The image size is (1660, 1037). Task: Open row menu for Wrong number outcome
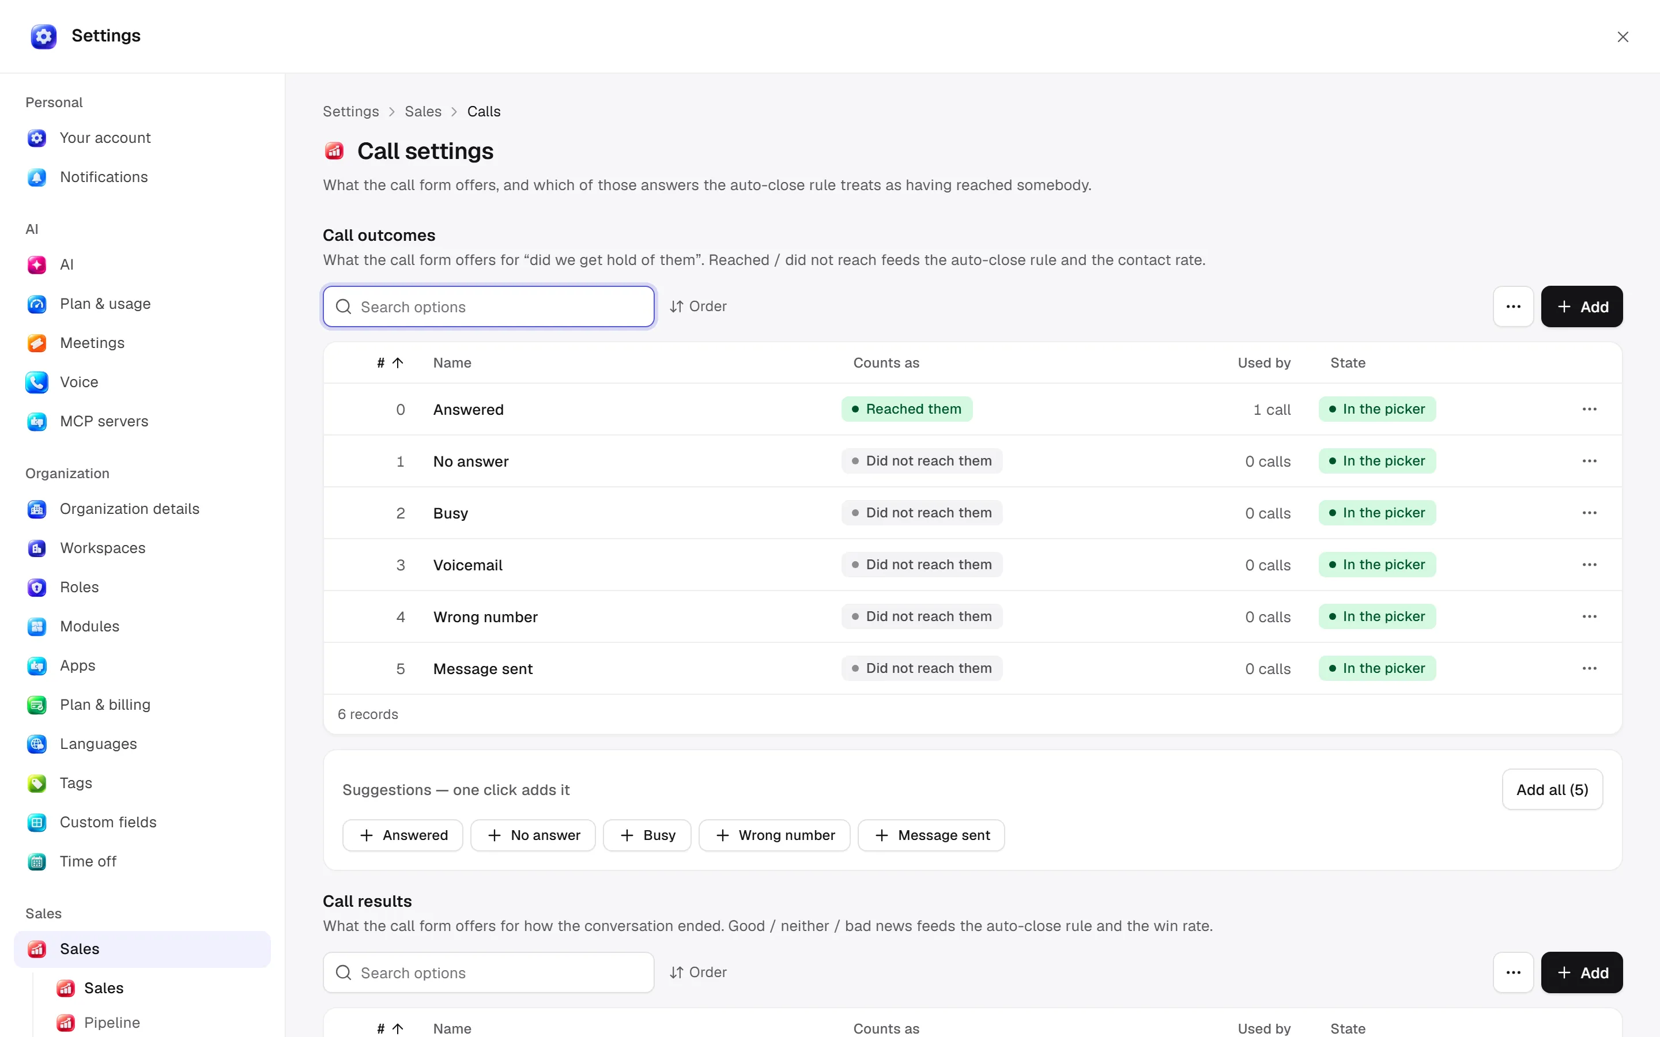pyautogui.click(x=1589, y=616)
